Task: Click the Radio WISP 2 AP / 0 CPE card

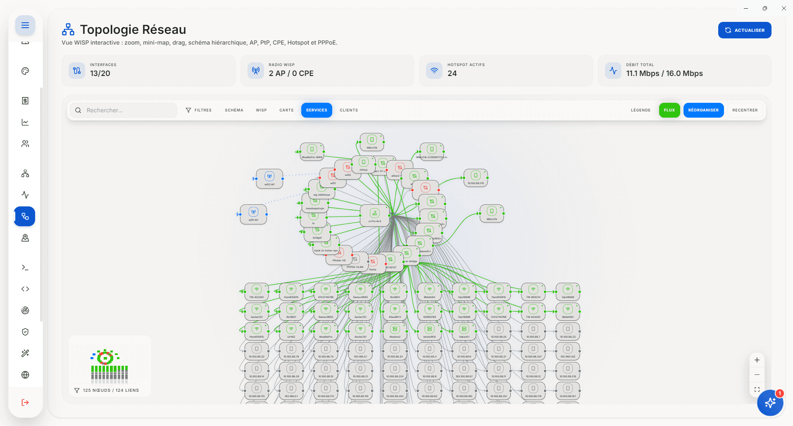Action: click(327, 71)
